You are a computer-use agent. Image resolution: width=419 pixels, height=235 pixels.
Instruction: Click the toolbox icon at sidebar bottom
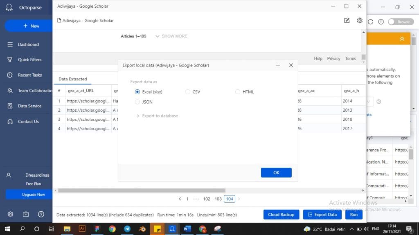point(26,214)
